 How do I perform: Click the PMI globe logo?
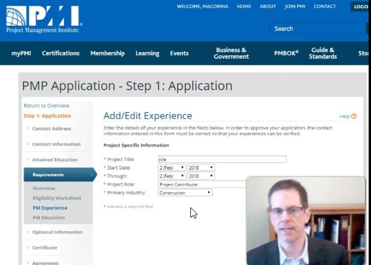point(44,19)
